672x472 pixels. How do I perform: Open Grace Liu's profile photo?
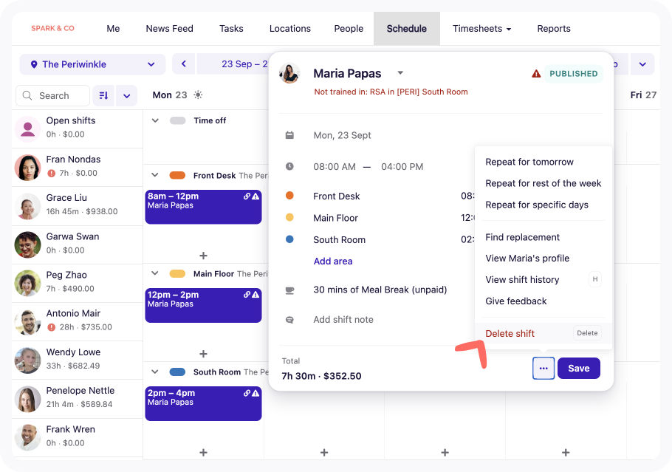tap(28, 206)
